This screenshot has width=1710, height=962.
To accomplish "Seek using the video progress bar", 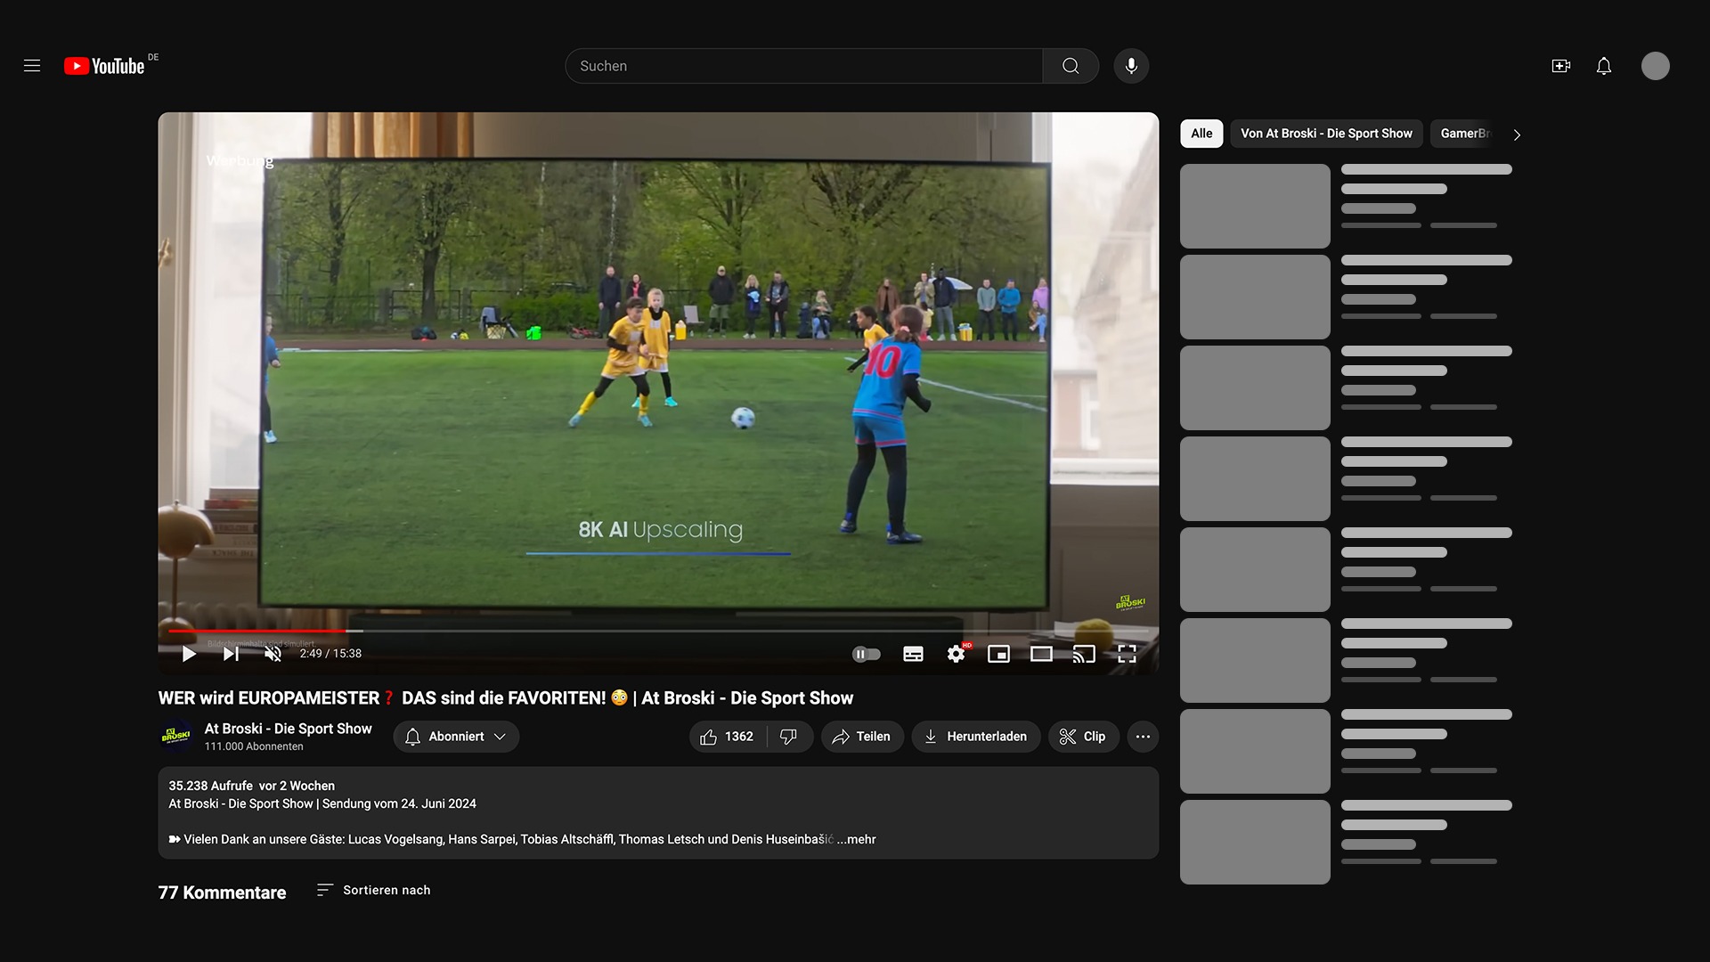I will tap(659, 631).
